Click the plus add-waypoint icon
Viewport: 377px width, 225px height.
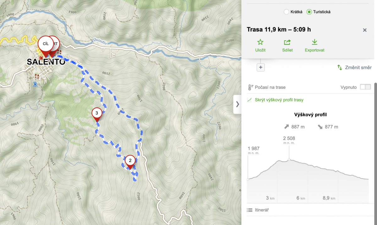(x=261, y=67)
